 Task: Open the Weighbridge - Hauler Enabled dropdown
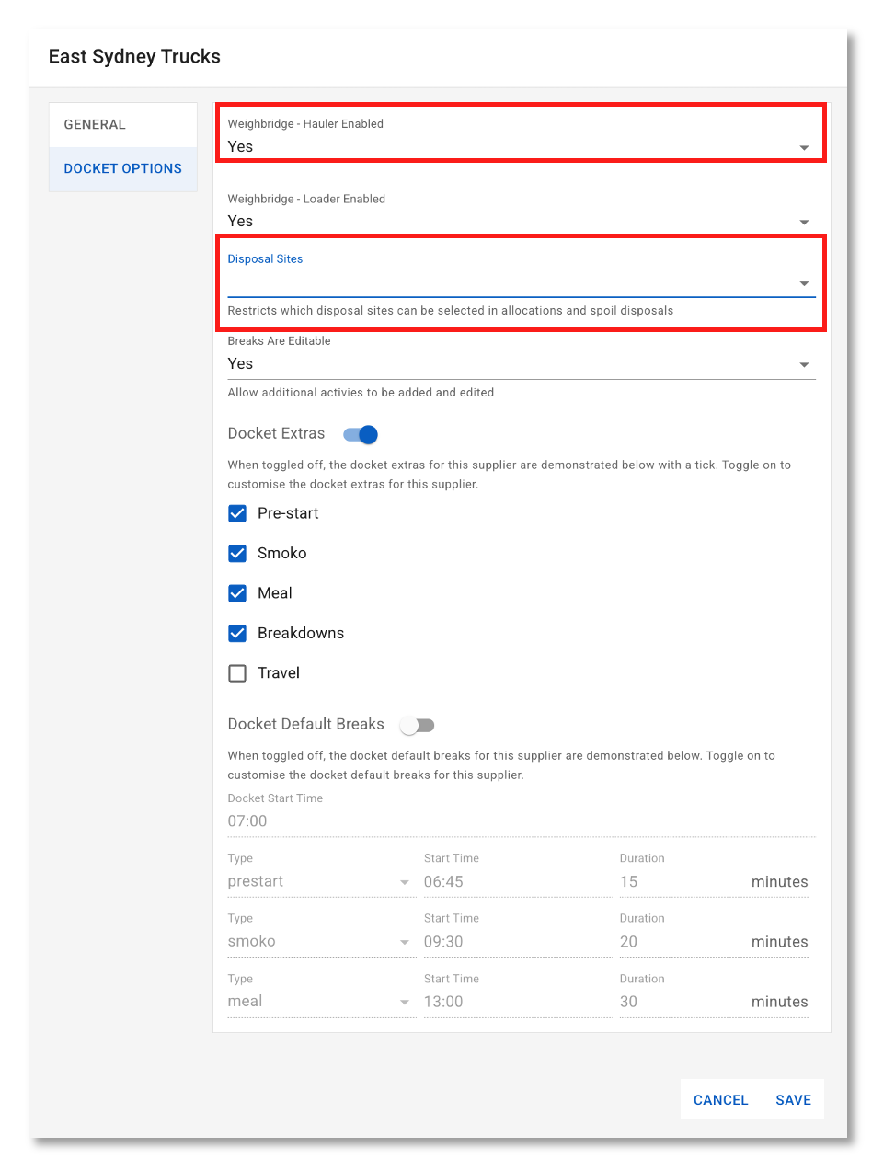[521, 147]
